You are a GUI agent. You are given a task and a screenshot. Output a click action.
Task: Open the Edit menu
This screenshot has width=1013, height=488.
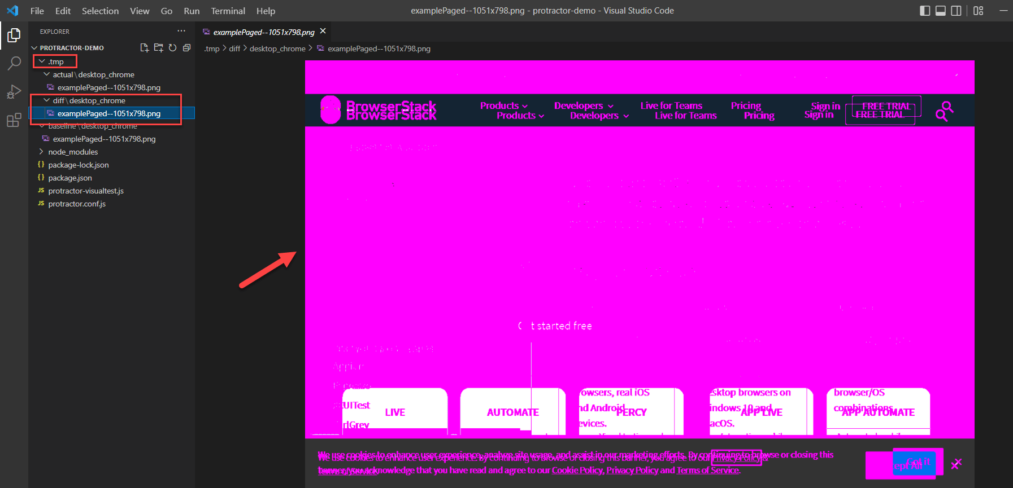tap(63, 11)
